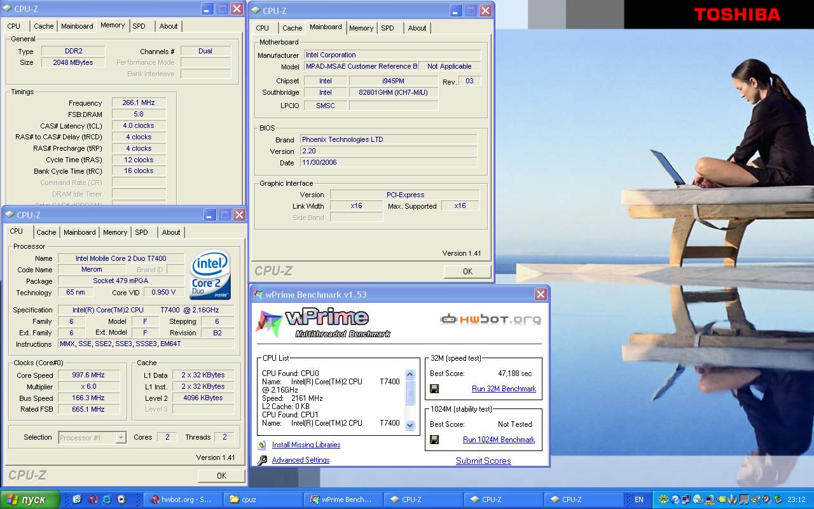The width and height of the screenshot is (814, 509).
Task: Click Run 32M Benchmark link
Action: click(504, 389)
